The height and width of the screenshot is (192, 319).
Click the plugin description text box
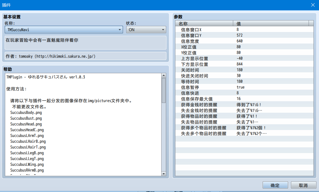(x=86, y=43)
